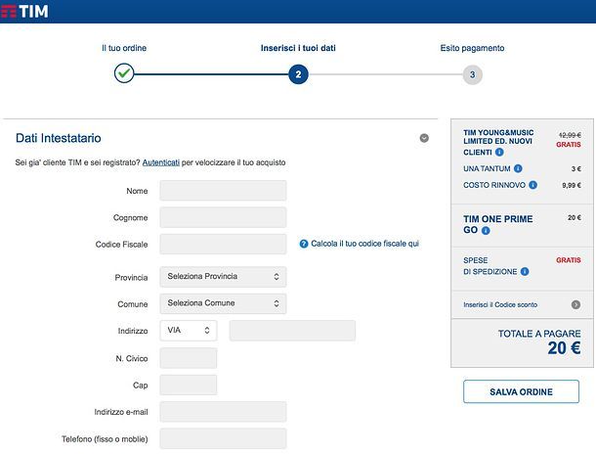The width and height of the screenshot is (596, 455).
Task: Click the TOTALE A PAGARE label
Action: pyautogui.click(x=539, y=334)
